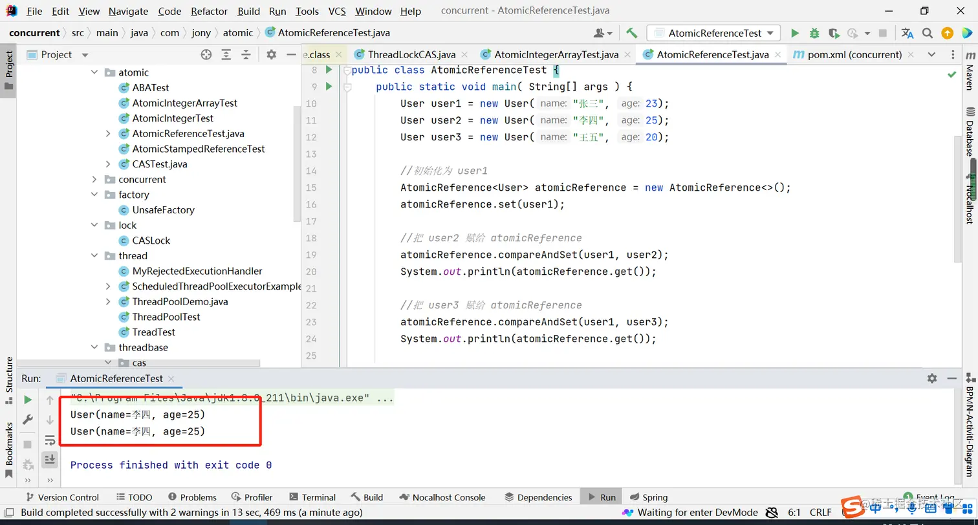Toggle scroll-to-end in the Run console
This screenshot has width=978, height=525.
tap(50, 460)
